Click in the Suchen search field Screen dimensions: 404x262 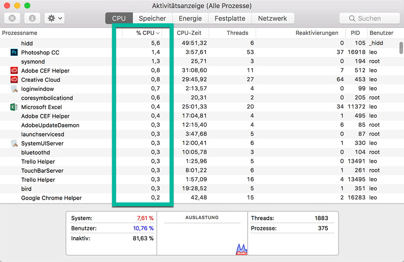pos(369,18)
